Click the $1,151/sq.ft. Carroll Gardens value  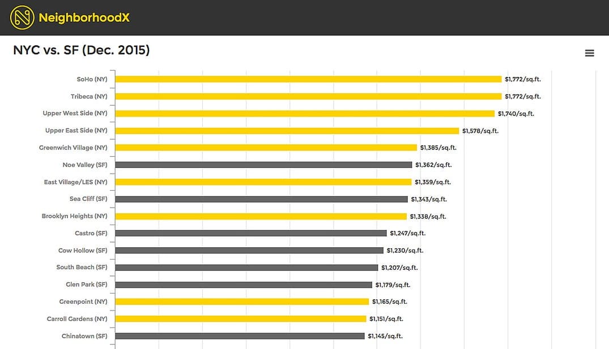tap(386, 319)
